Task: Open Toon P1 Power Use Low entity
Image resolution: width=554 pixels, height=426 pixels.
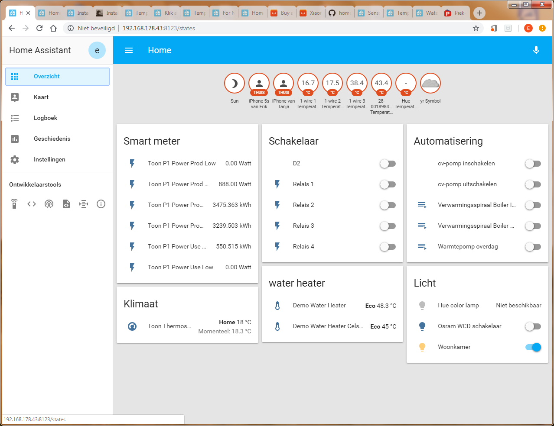Action: pyautogui.click(x=187, y=268)
